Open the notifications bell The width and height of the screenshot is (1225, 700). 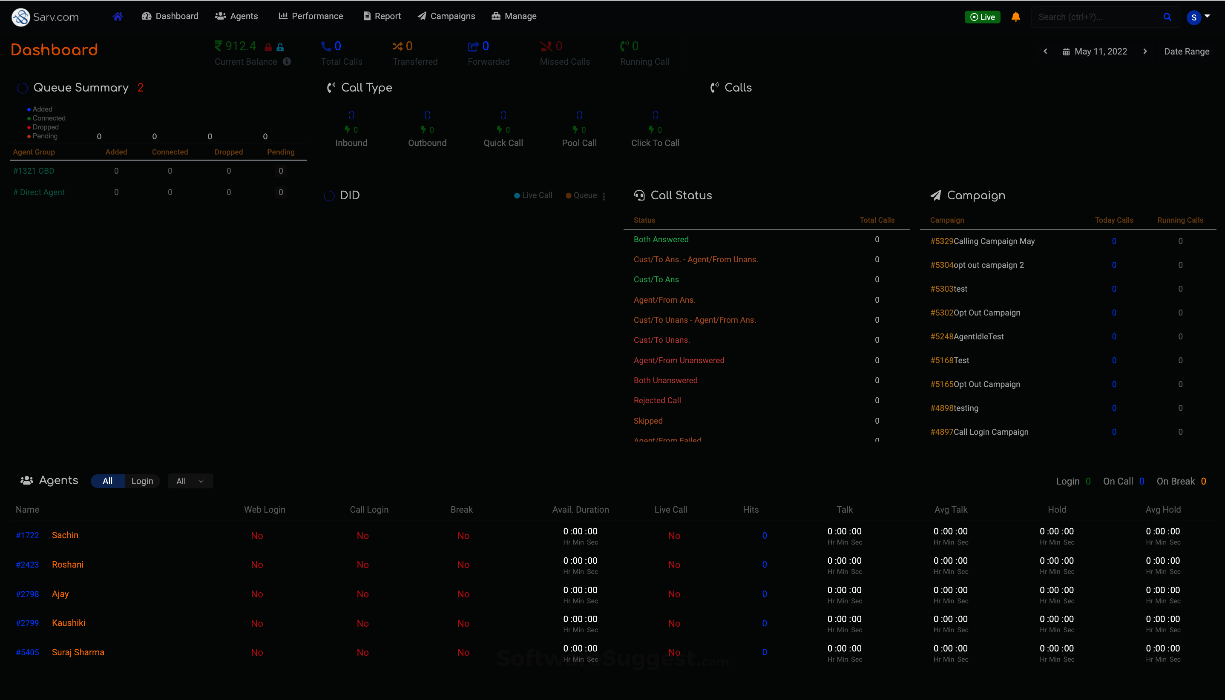tap(1016, 17)
